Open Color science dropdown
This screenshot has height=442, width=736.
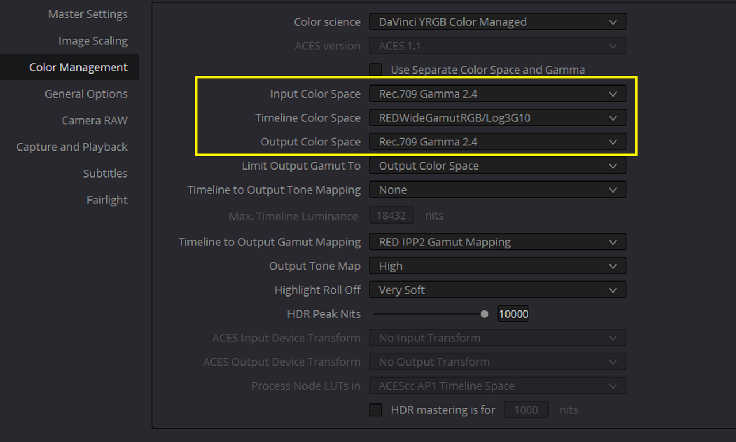point(497,22)
